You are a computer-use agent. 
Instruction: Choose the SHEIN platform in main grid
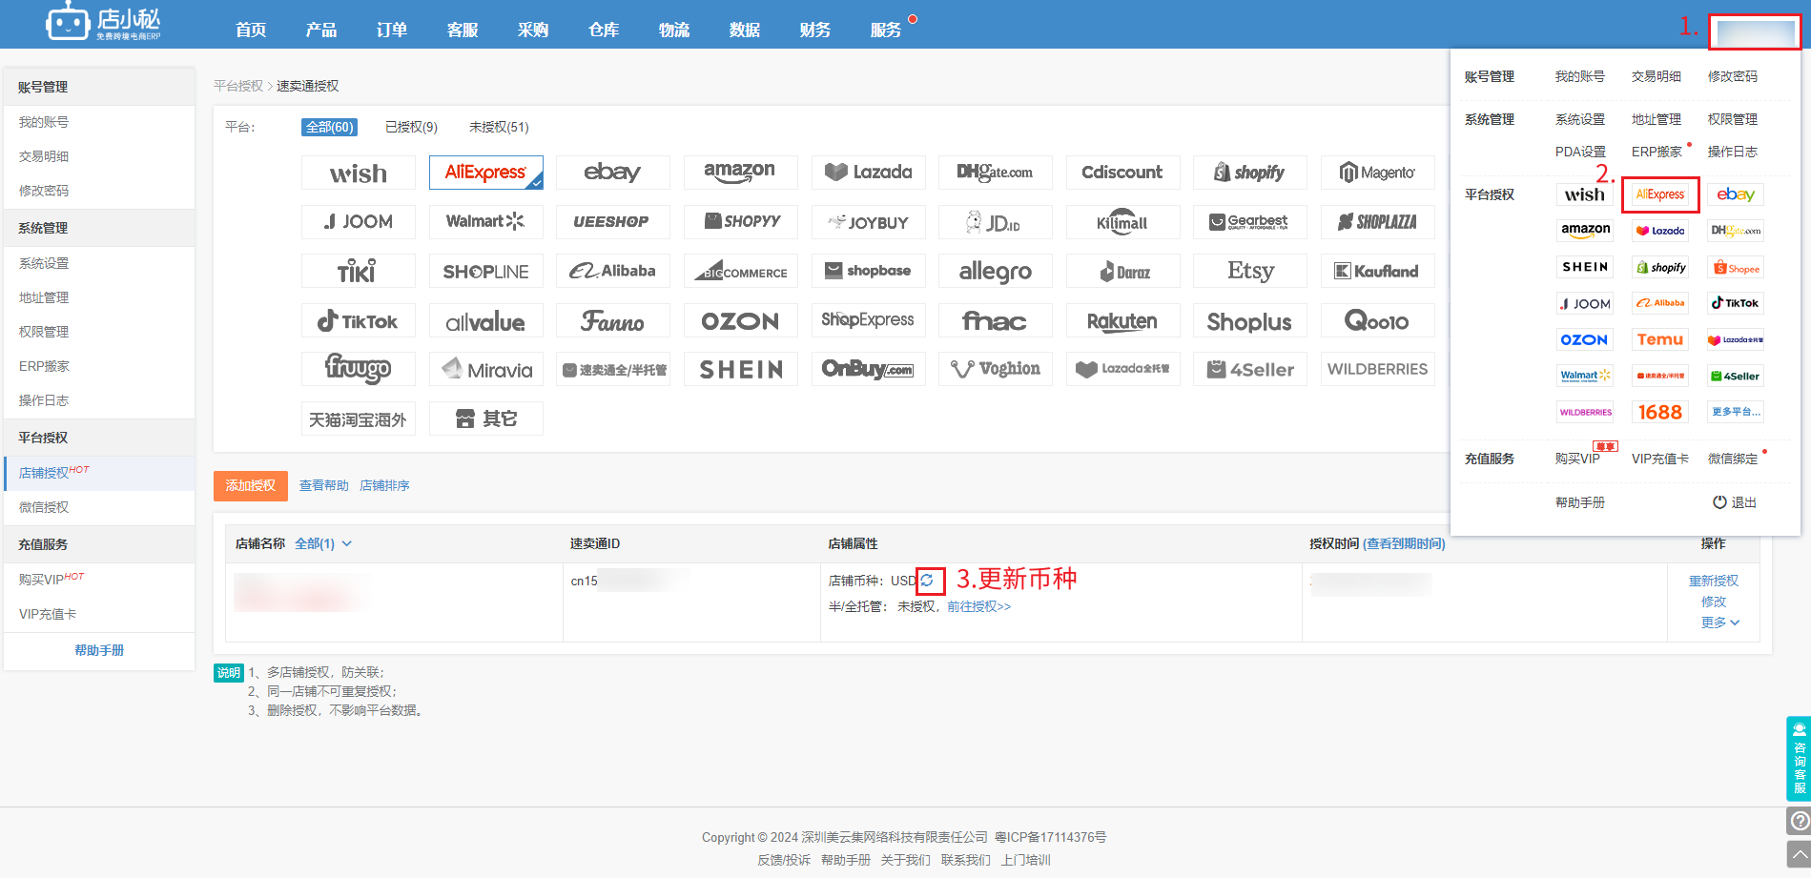[x=740, y=370]
